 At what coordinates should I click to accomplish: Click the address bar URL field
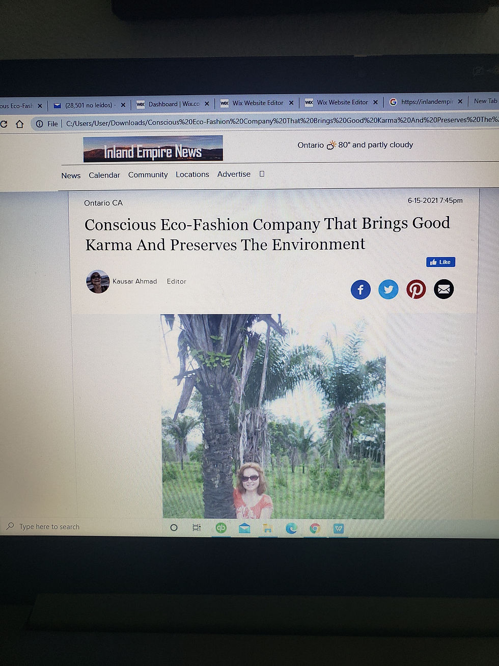coord(282,121)
